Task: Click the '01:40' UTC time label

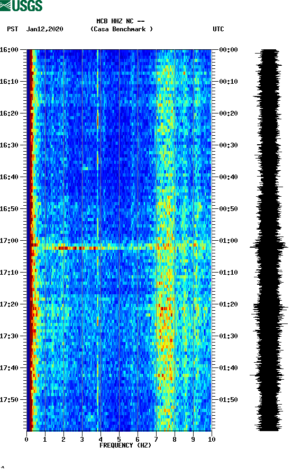Action: click(x=229, y=367)
